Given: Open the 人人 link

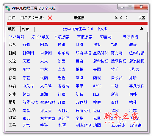Looking at the screenshot, I should click(44, 61).
